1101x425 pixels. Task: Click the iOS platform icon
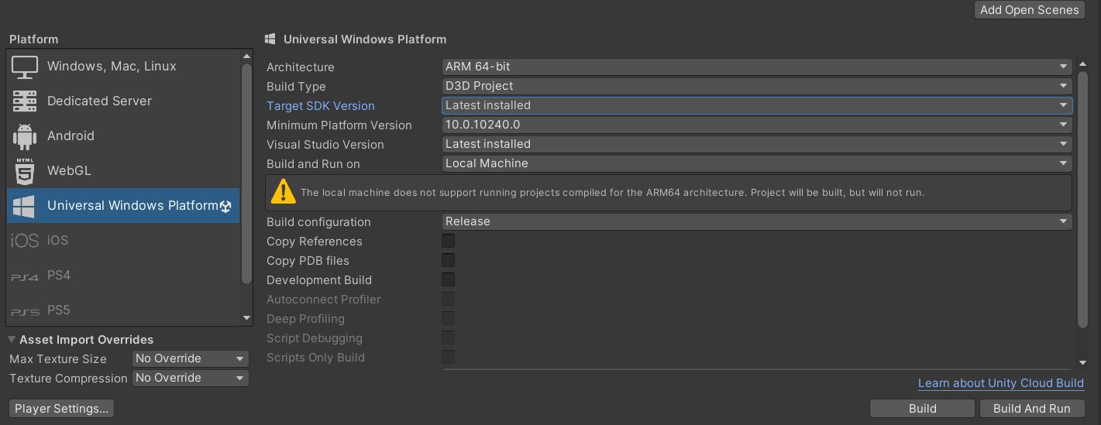click(x=25, y=241)
